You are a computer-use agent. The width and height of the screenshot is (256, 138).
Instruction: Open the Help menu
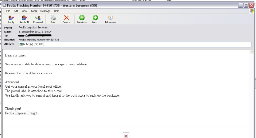(x=56, y=11)
